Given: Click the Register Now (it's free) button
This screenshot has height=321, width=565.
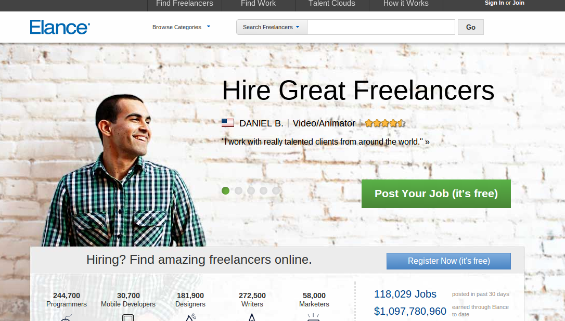Looking at the screenshot, I should [x=448, y=261].
